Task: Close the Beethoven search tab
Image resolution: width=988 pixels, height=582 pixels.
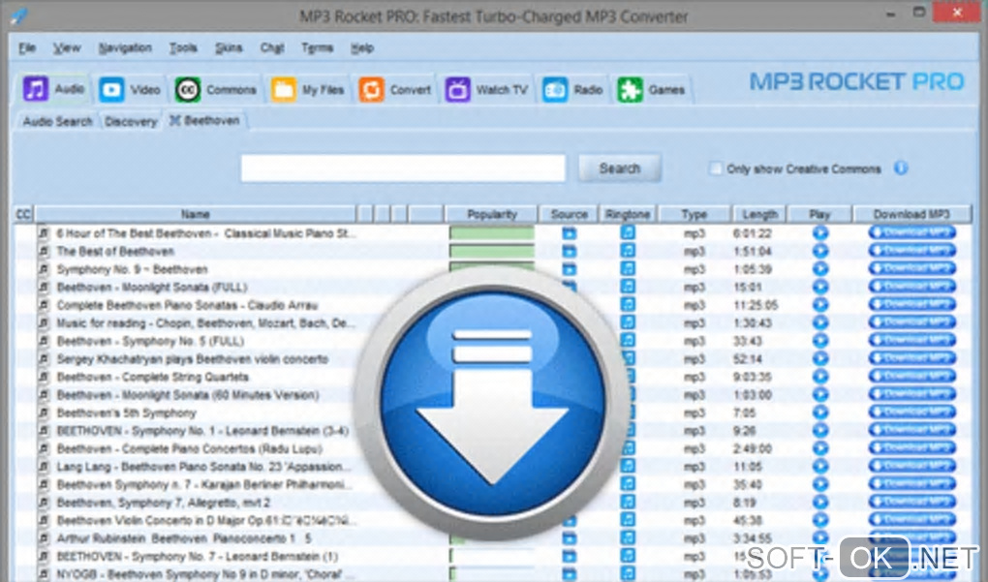Action: tap(174, 120)
